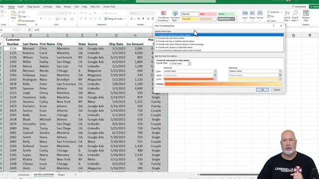Click the Comments button

(x=299, y=6)
